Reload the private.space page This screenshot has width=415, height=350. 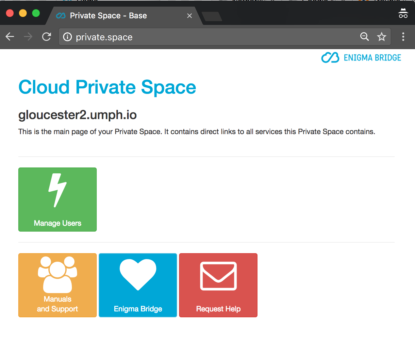[46, 37]
